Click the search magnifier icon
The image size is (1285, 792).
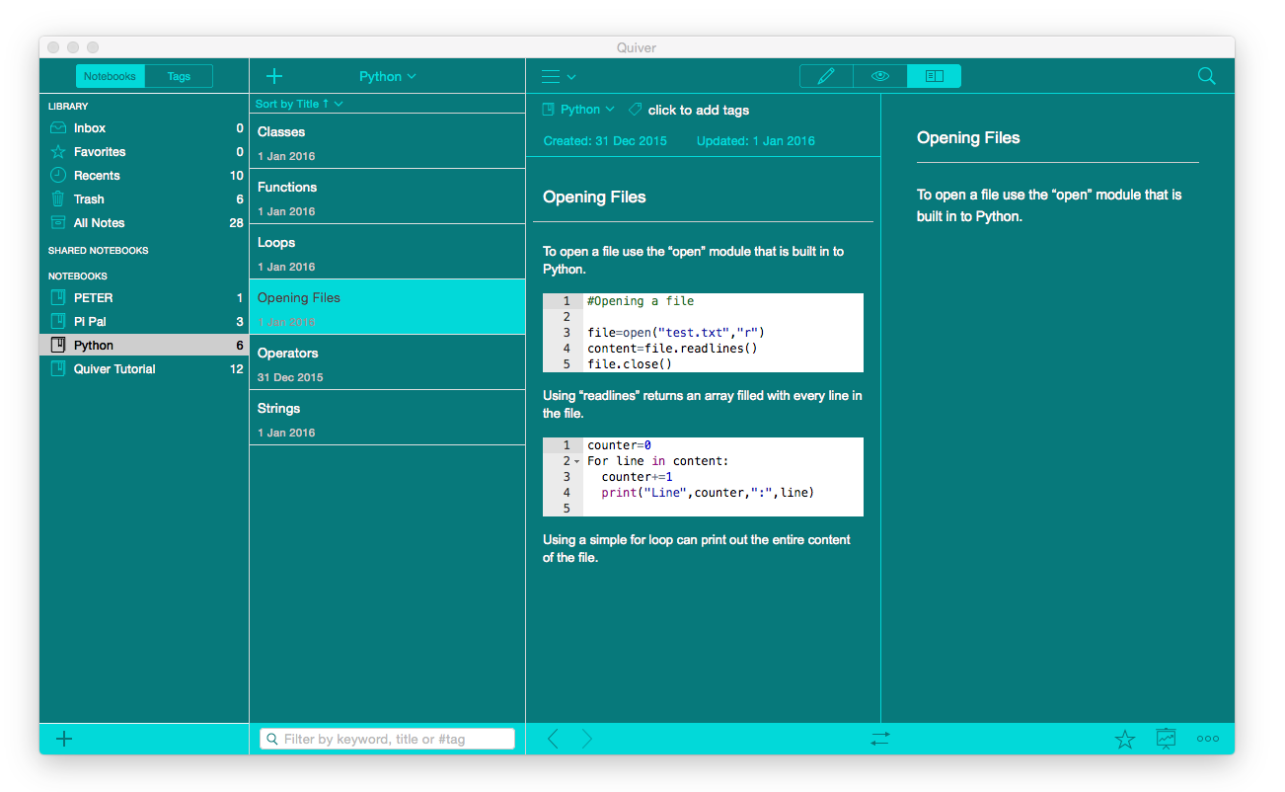point(1206,76)
